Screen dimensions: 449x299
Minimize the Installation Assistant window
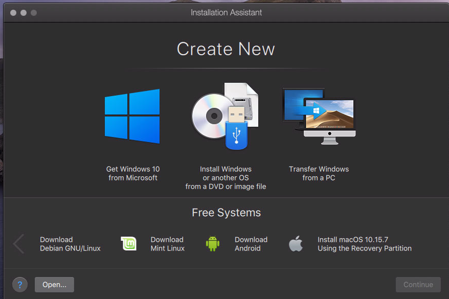click(x=24, y=13)
